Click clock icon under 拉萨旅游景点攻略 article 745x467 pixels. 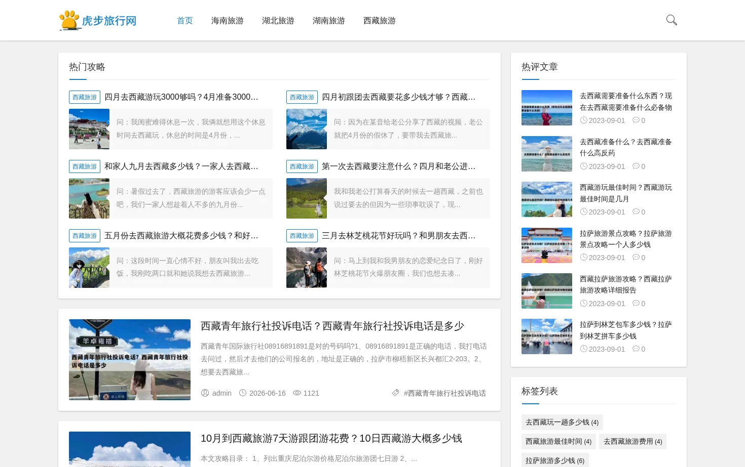583,257
